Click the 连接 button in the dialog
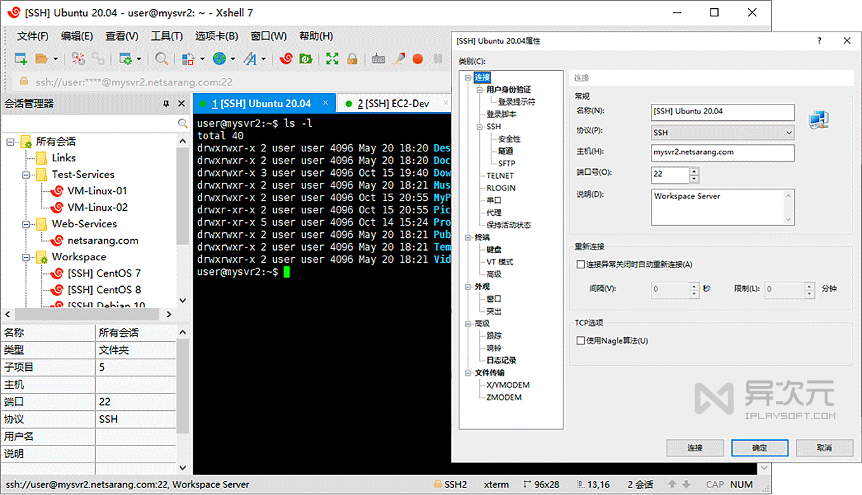The width and height of the screenshot is (862, 495). pyautogui.click(x=695, y=448)
